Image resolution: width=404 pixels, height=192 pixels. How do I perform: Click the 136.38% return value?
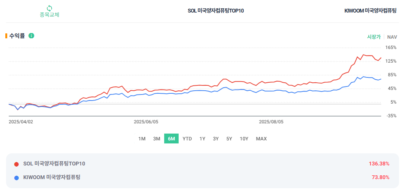tap(379, 164)
